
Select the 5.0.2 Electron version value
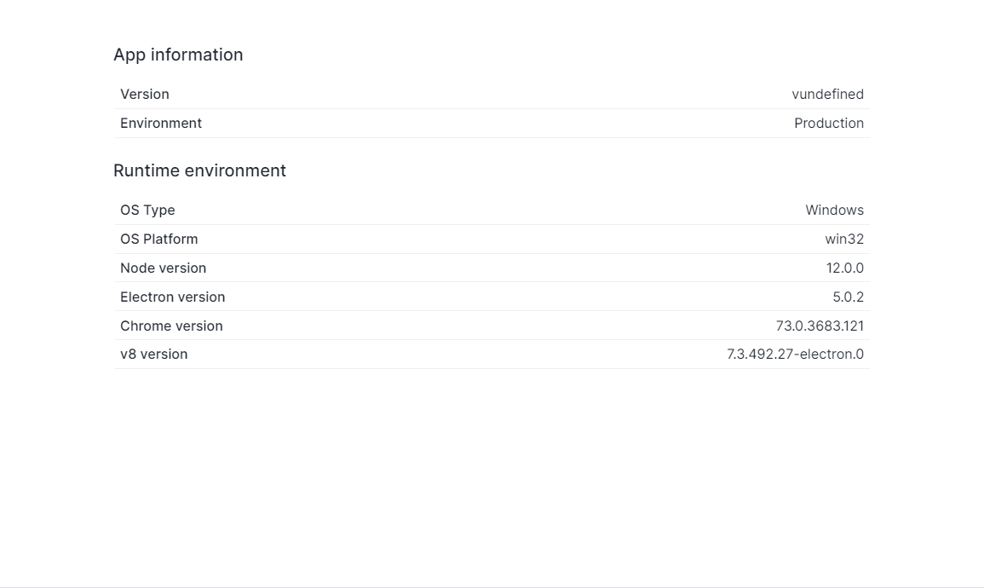coord(848,297)
